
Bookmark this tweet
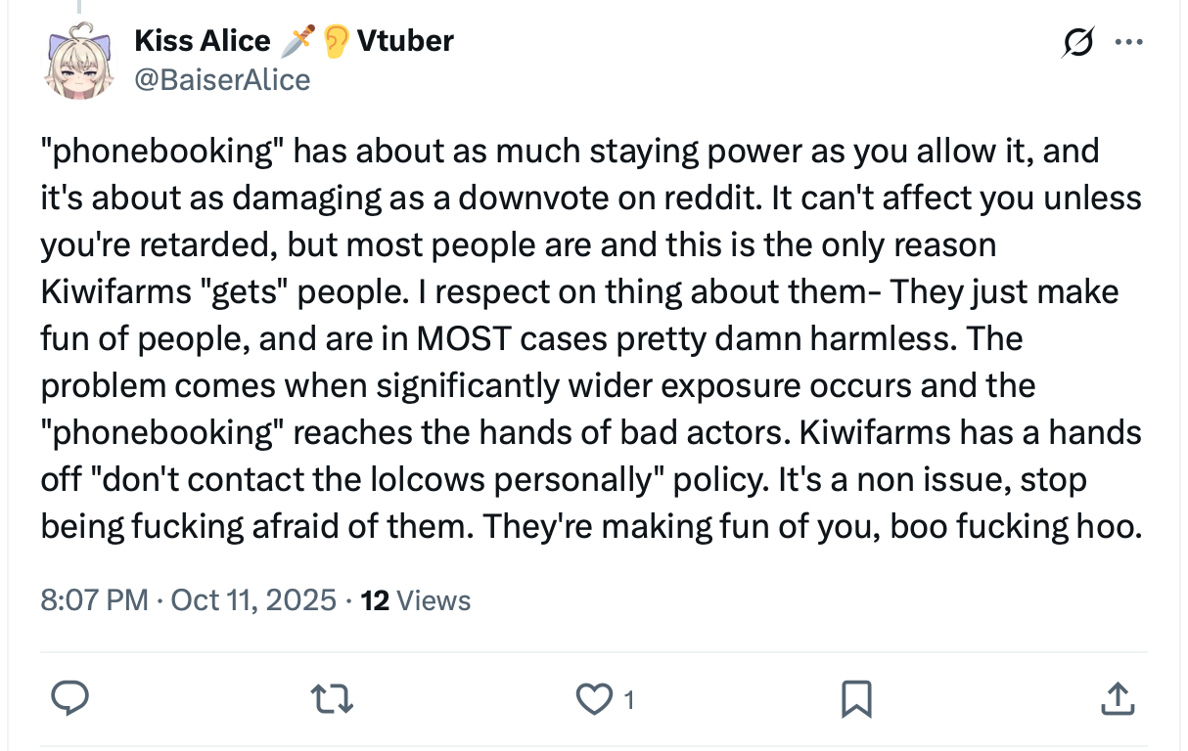[x=856, y=698]
